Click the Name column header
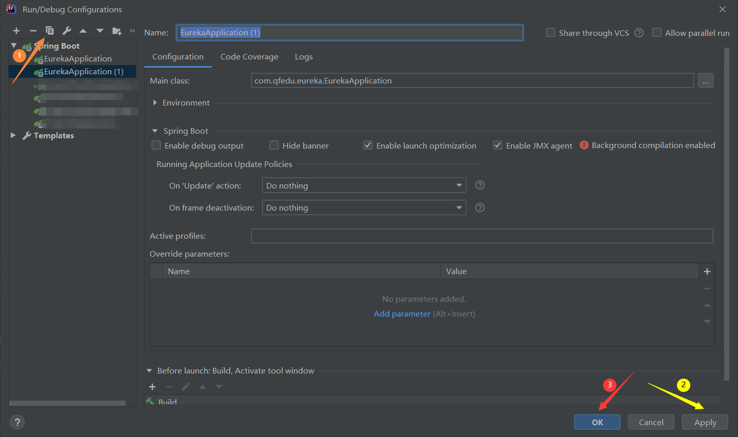The width and height of the screenshot is (738, 437). click(301, 272)
